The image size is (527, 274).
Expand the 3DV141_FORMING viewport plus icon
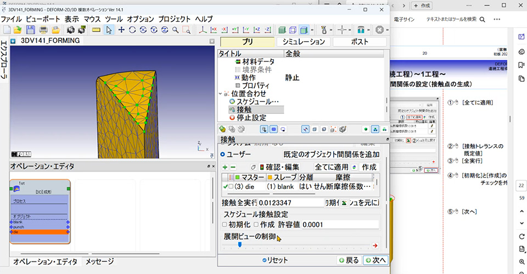coord(13,41)
